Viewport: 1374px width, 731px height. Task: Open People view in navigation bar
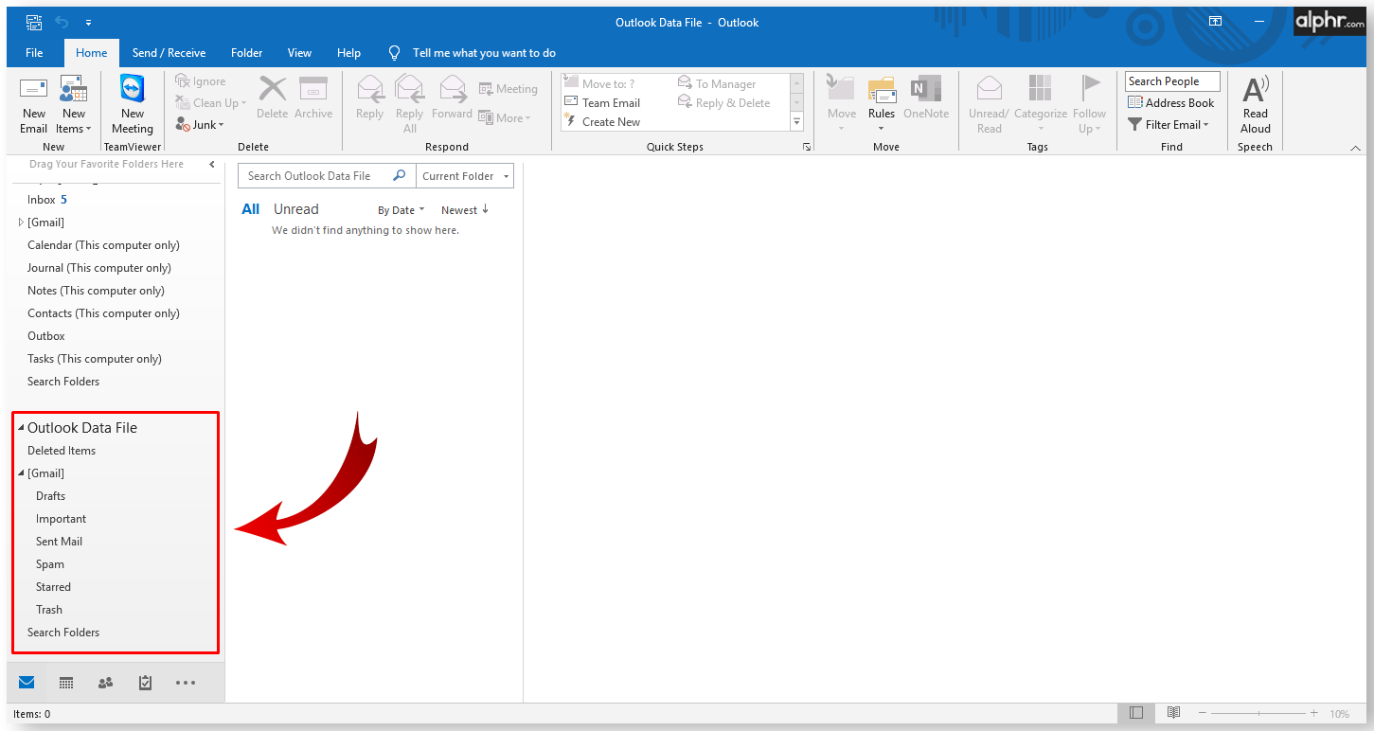(105, 683)
